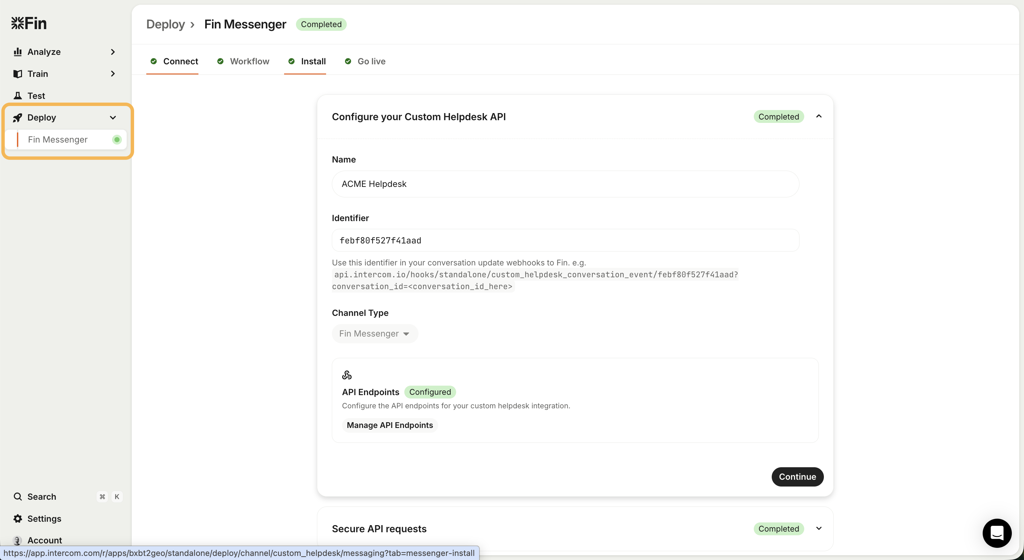1024x560 pixels.
Task: Click the Analyze bar chart icon
Action: (18, 52)
